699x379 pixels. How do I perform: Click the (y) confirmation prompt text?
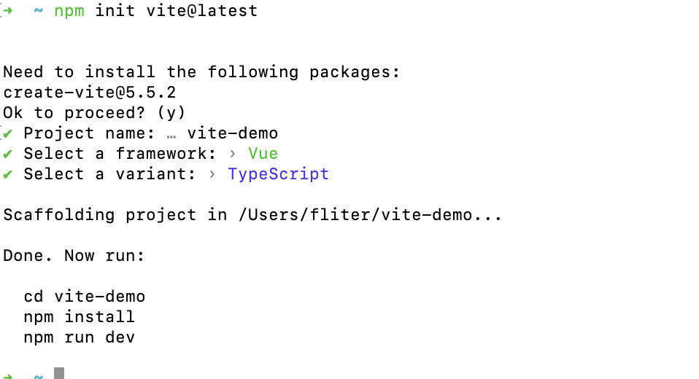click(171, 113)
